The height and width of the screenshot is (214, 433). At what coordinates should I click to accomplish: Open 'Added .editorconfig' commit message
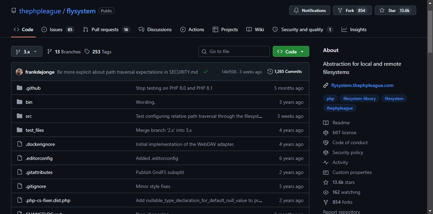[x=157, y=158]
